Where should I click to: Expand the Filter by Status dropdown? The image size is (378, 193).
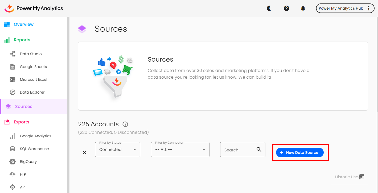click(x=117, y=150)
